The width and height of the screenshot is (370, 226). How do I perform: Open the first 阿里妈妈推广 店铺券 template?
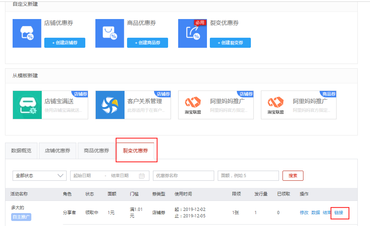coord(216,105)
